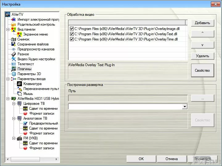Click the Путь browse button with ellipsis

tap(202, 98)
